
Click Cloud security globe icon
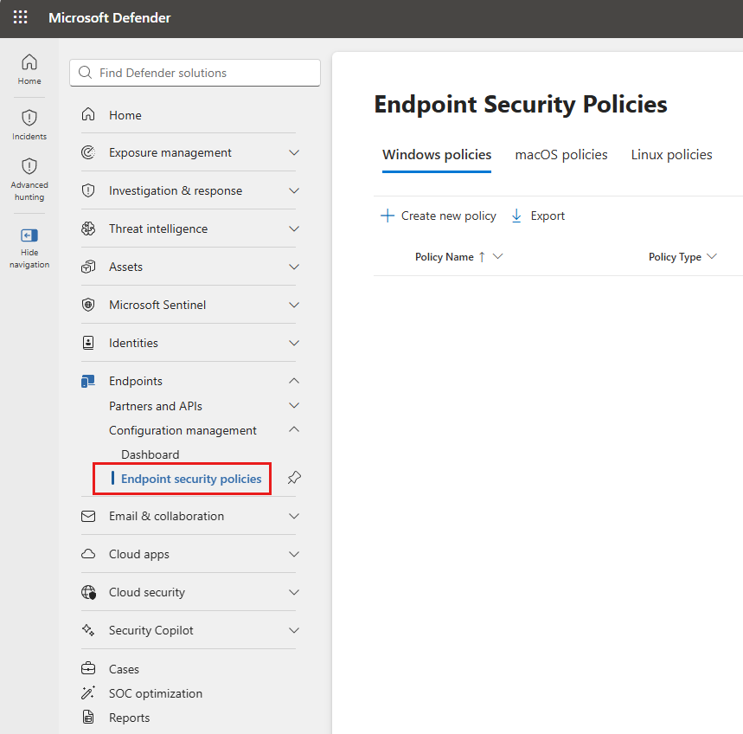pos(88,592)
